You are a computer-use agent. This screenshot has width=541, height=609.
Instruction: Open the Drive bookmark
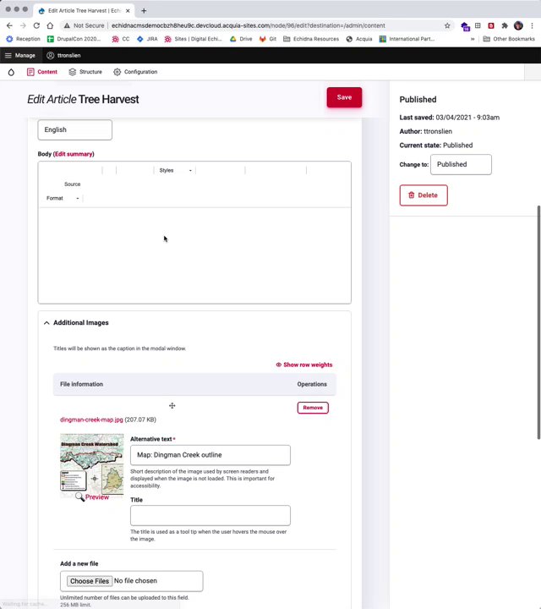[x=241, y=39]
